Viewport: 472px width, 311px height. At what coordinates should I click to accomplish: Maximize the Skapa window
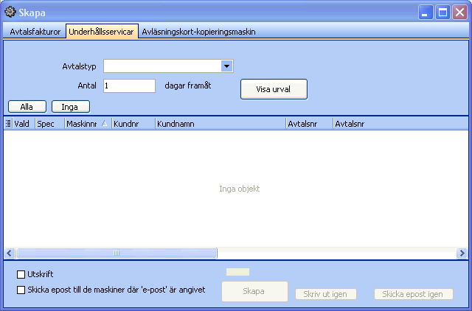(x=443, y=12)
